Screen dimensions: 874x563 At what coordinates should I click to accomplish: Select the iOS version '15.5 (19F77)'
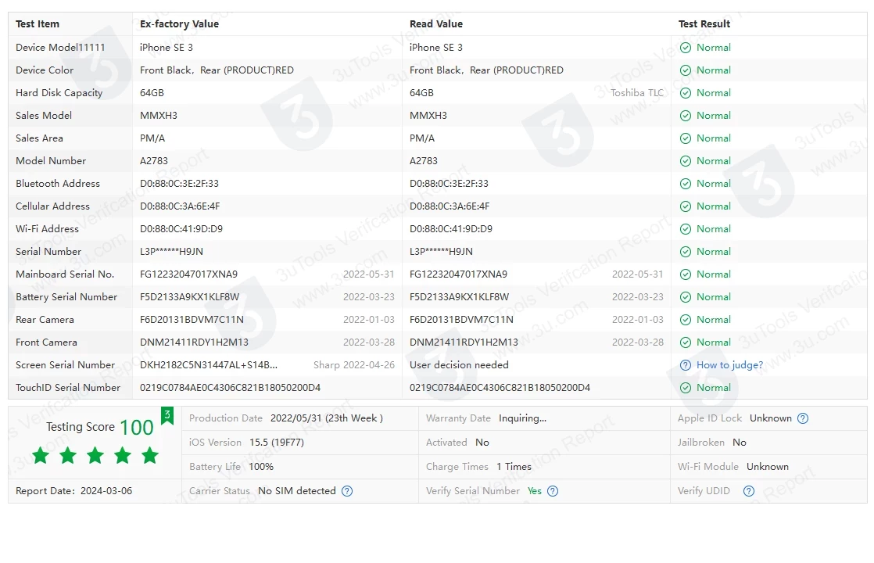(277, 442)
